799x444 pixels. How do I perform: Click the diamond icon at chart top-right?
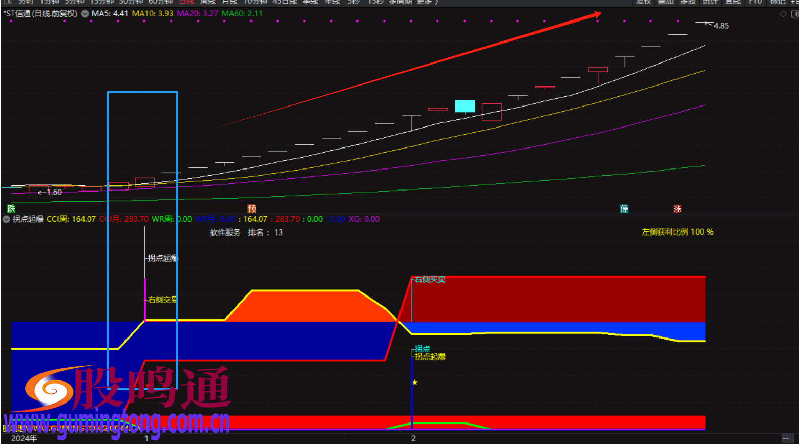point(783,14)
